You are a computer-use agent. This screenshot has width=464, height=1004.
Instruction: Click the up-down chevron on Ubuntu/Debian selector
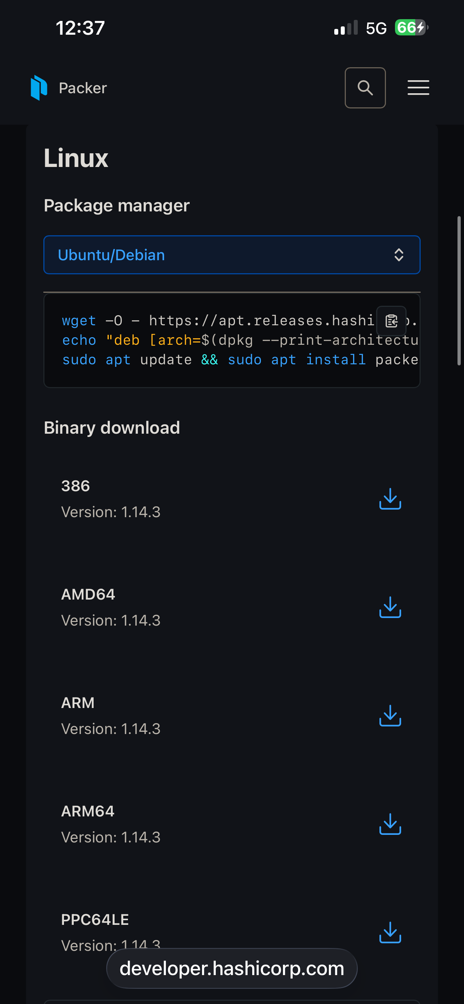point(399,255)
